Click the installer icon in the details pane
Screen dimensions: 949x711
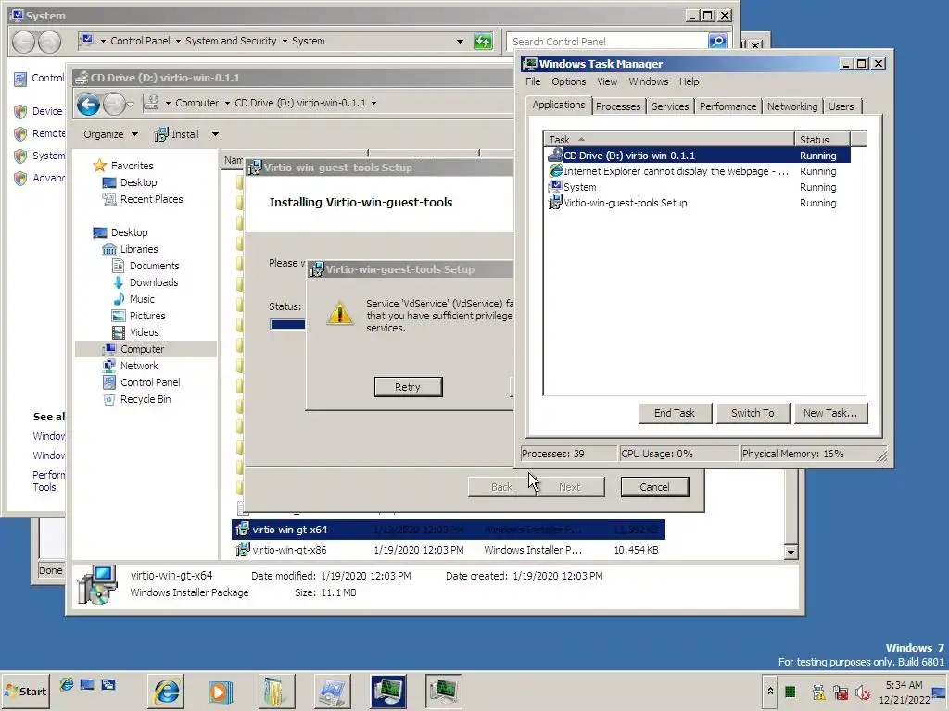96,584
